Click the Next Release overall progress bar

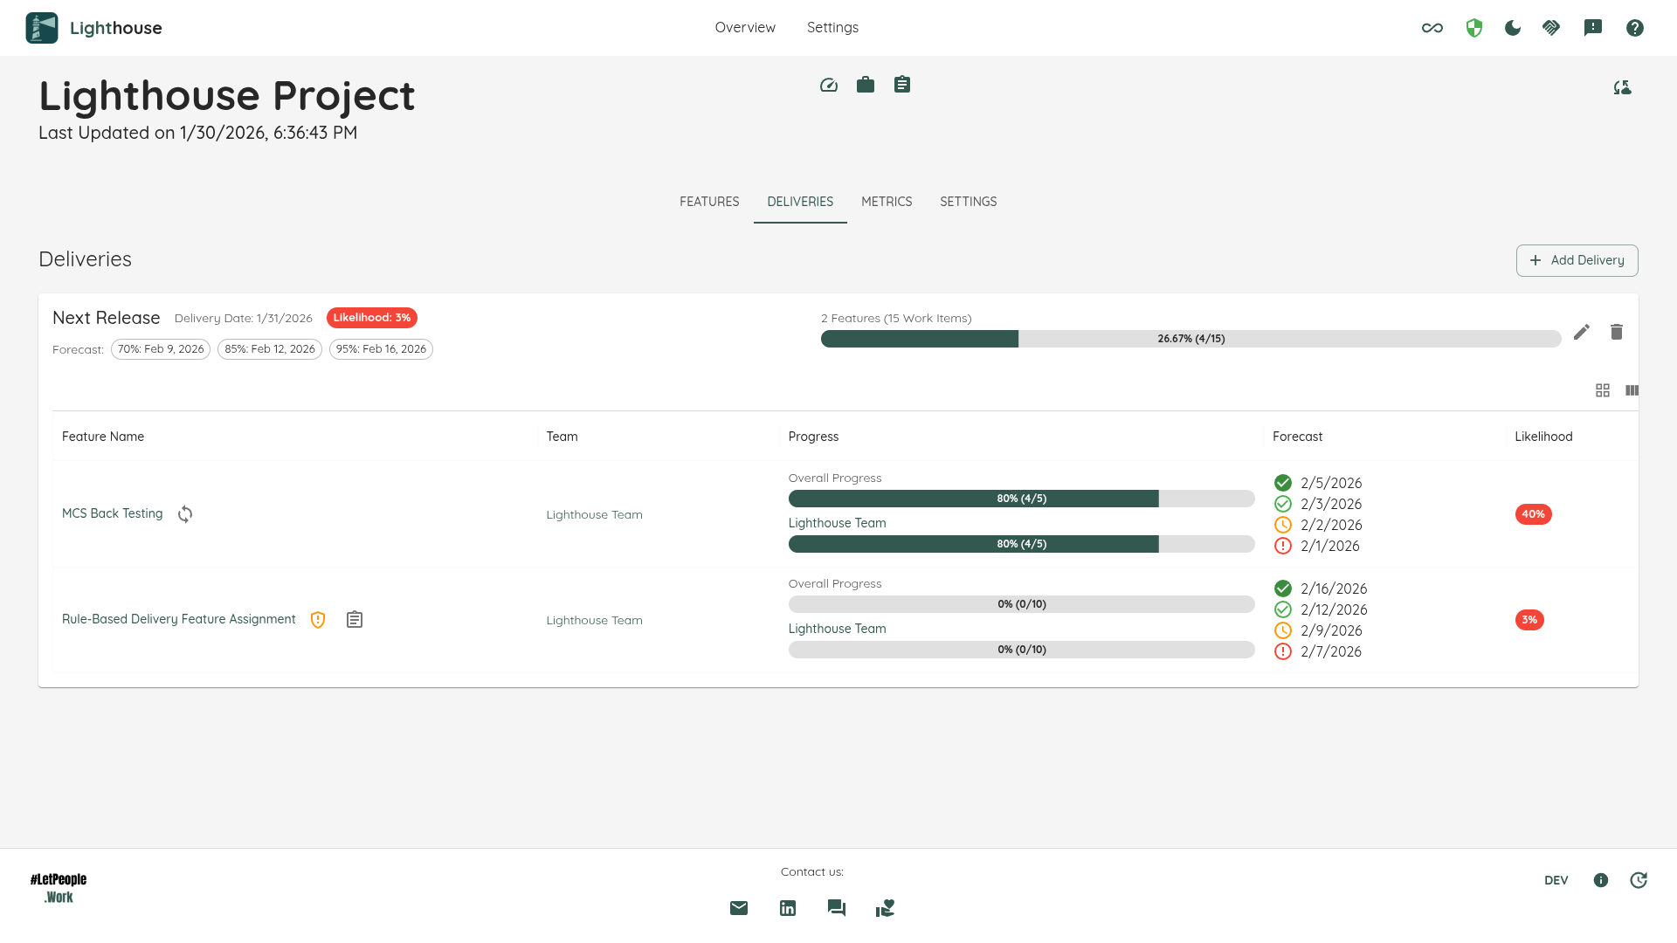1190,339
